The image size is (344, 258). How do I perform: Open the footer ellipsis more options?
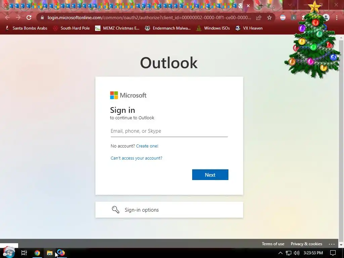click(x=332, y=244)
